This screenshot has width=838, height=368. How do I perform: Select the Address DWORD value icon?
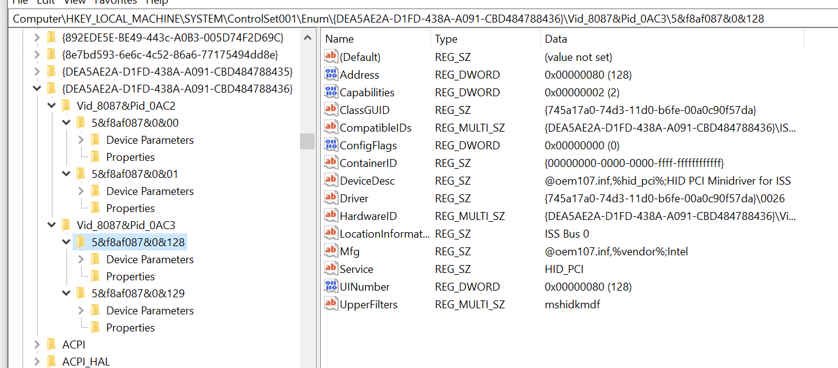[331, 74]
